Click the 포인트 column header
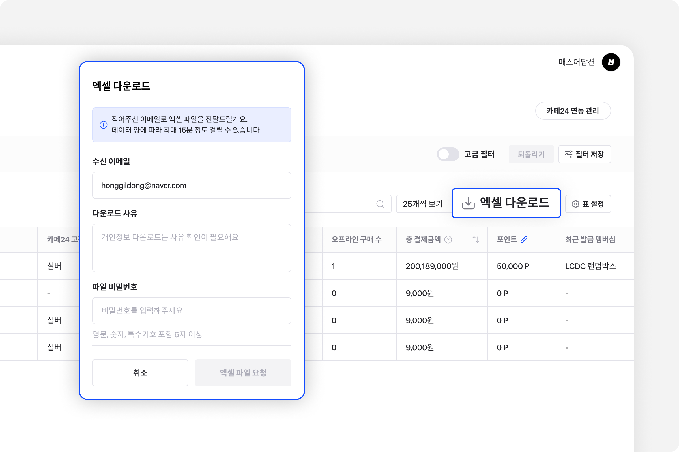This screenshot has width=679, height=452. [x=521, y=240]
